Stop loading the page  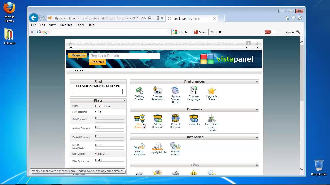click(x=162, y=18)
